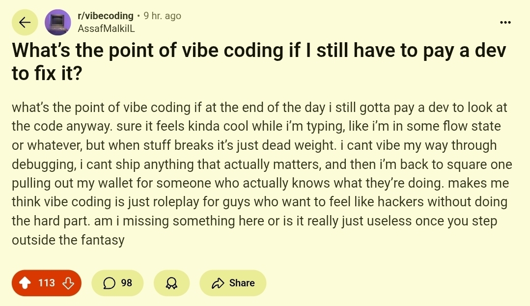Open the AssafMalkilL user profile
This screenshot has width=530, height=306.
click(x=106, y=28)
